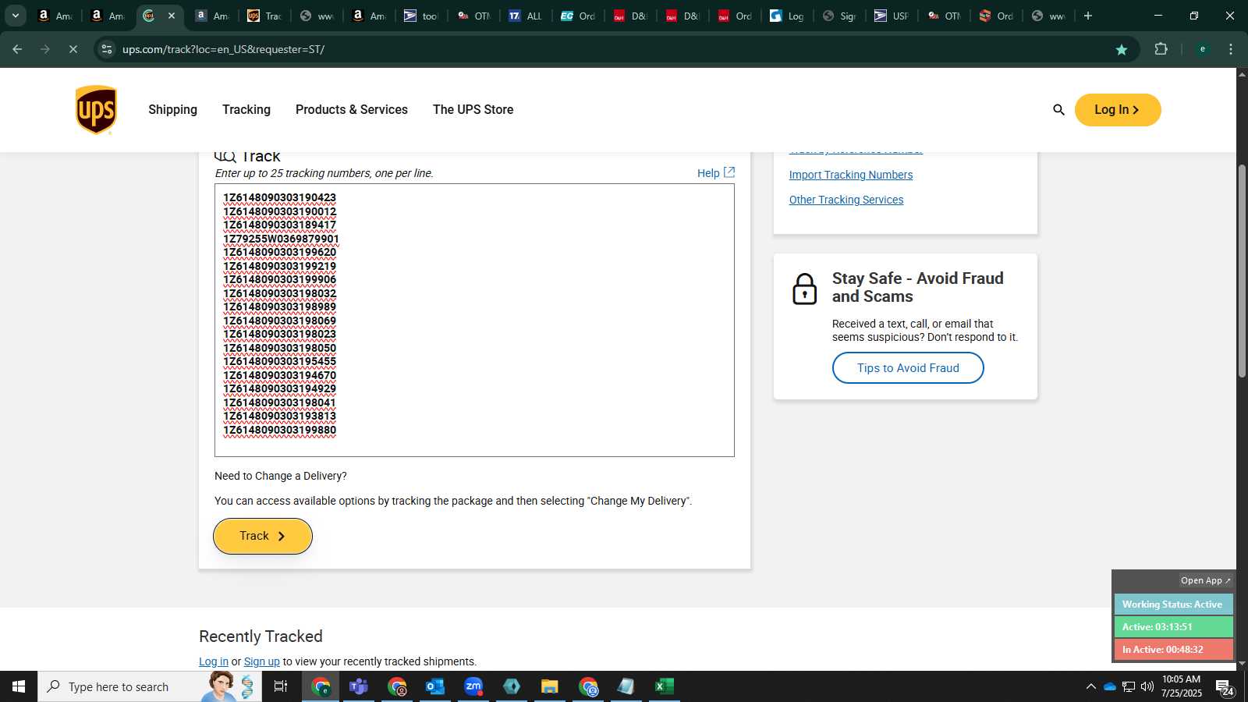Screen dimensions: 1248x702
Task: Click the external-link icon next to Help
Action: [729, 172]
